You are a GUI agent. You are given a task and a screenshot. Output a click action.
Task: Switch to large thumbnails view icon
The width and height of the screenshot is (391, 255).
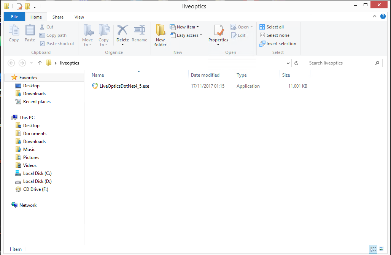tap(381, 249)
